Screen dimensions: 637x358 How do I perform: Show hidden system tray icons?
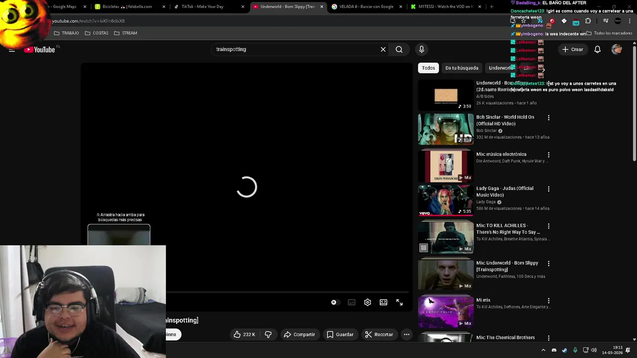[543, 350]
